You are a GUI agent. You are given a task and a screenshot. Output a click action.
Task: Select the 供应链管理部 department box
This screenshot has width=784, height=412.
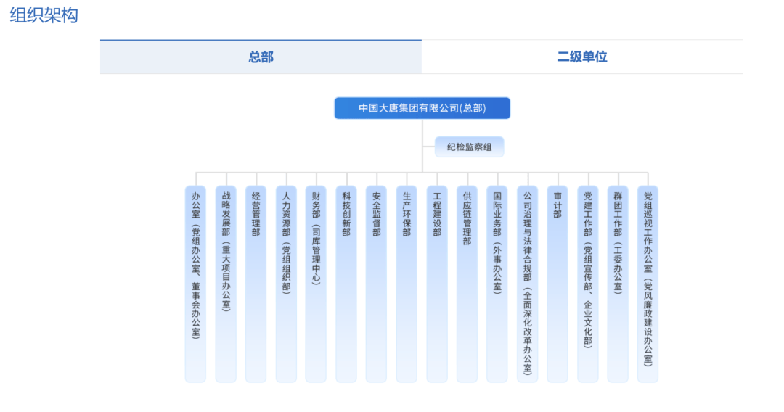tap(467, 284)
